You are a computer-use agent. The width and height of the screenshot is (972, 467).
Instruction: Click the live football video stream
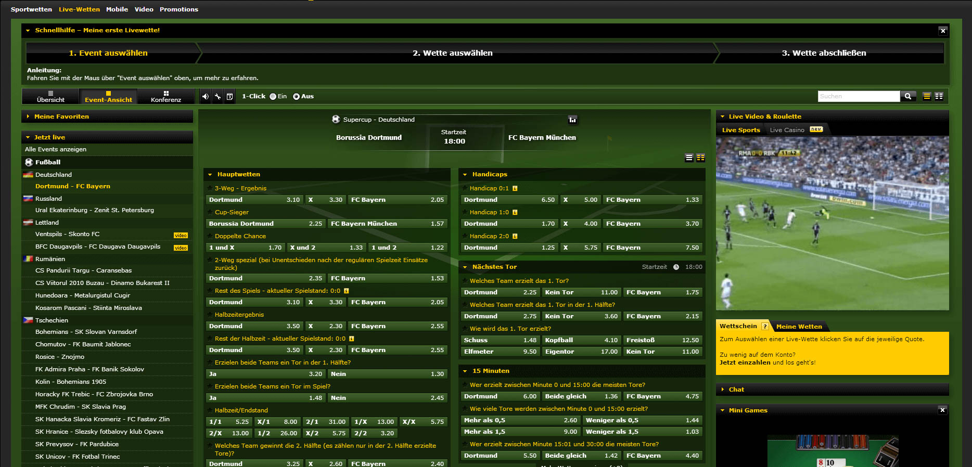(x=832, y=223)
